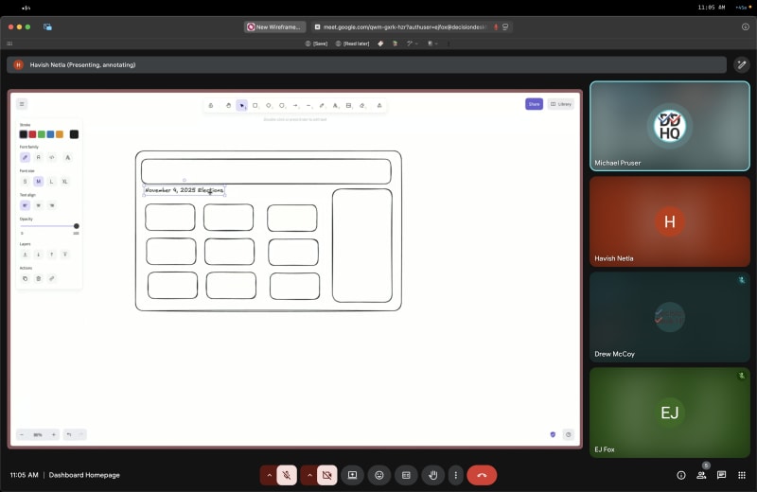
Task: Set font size to M
Action: 39,182
